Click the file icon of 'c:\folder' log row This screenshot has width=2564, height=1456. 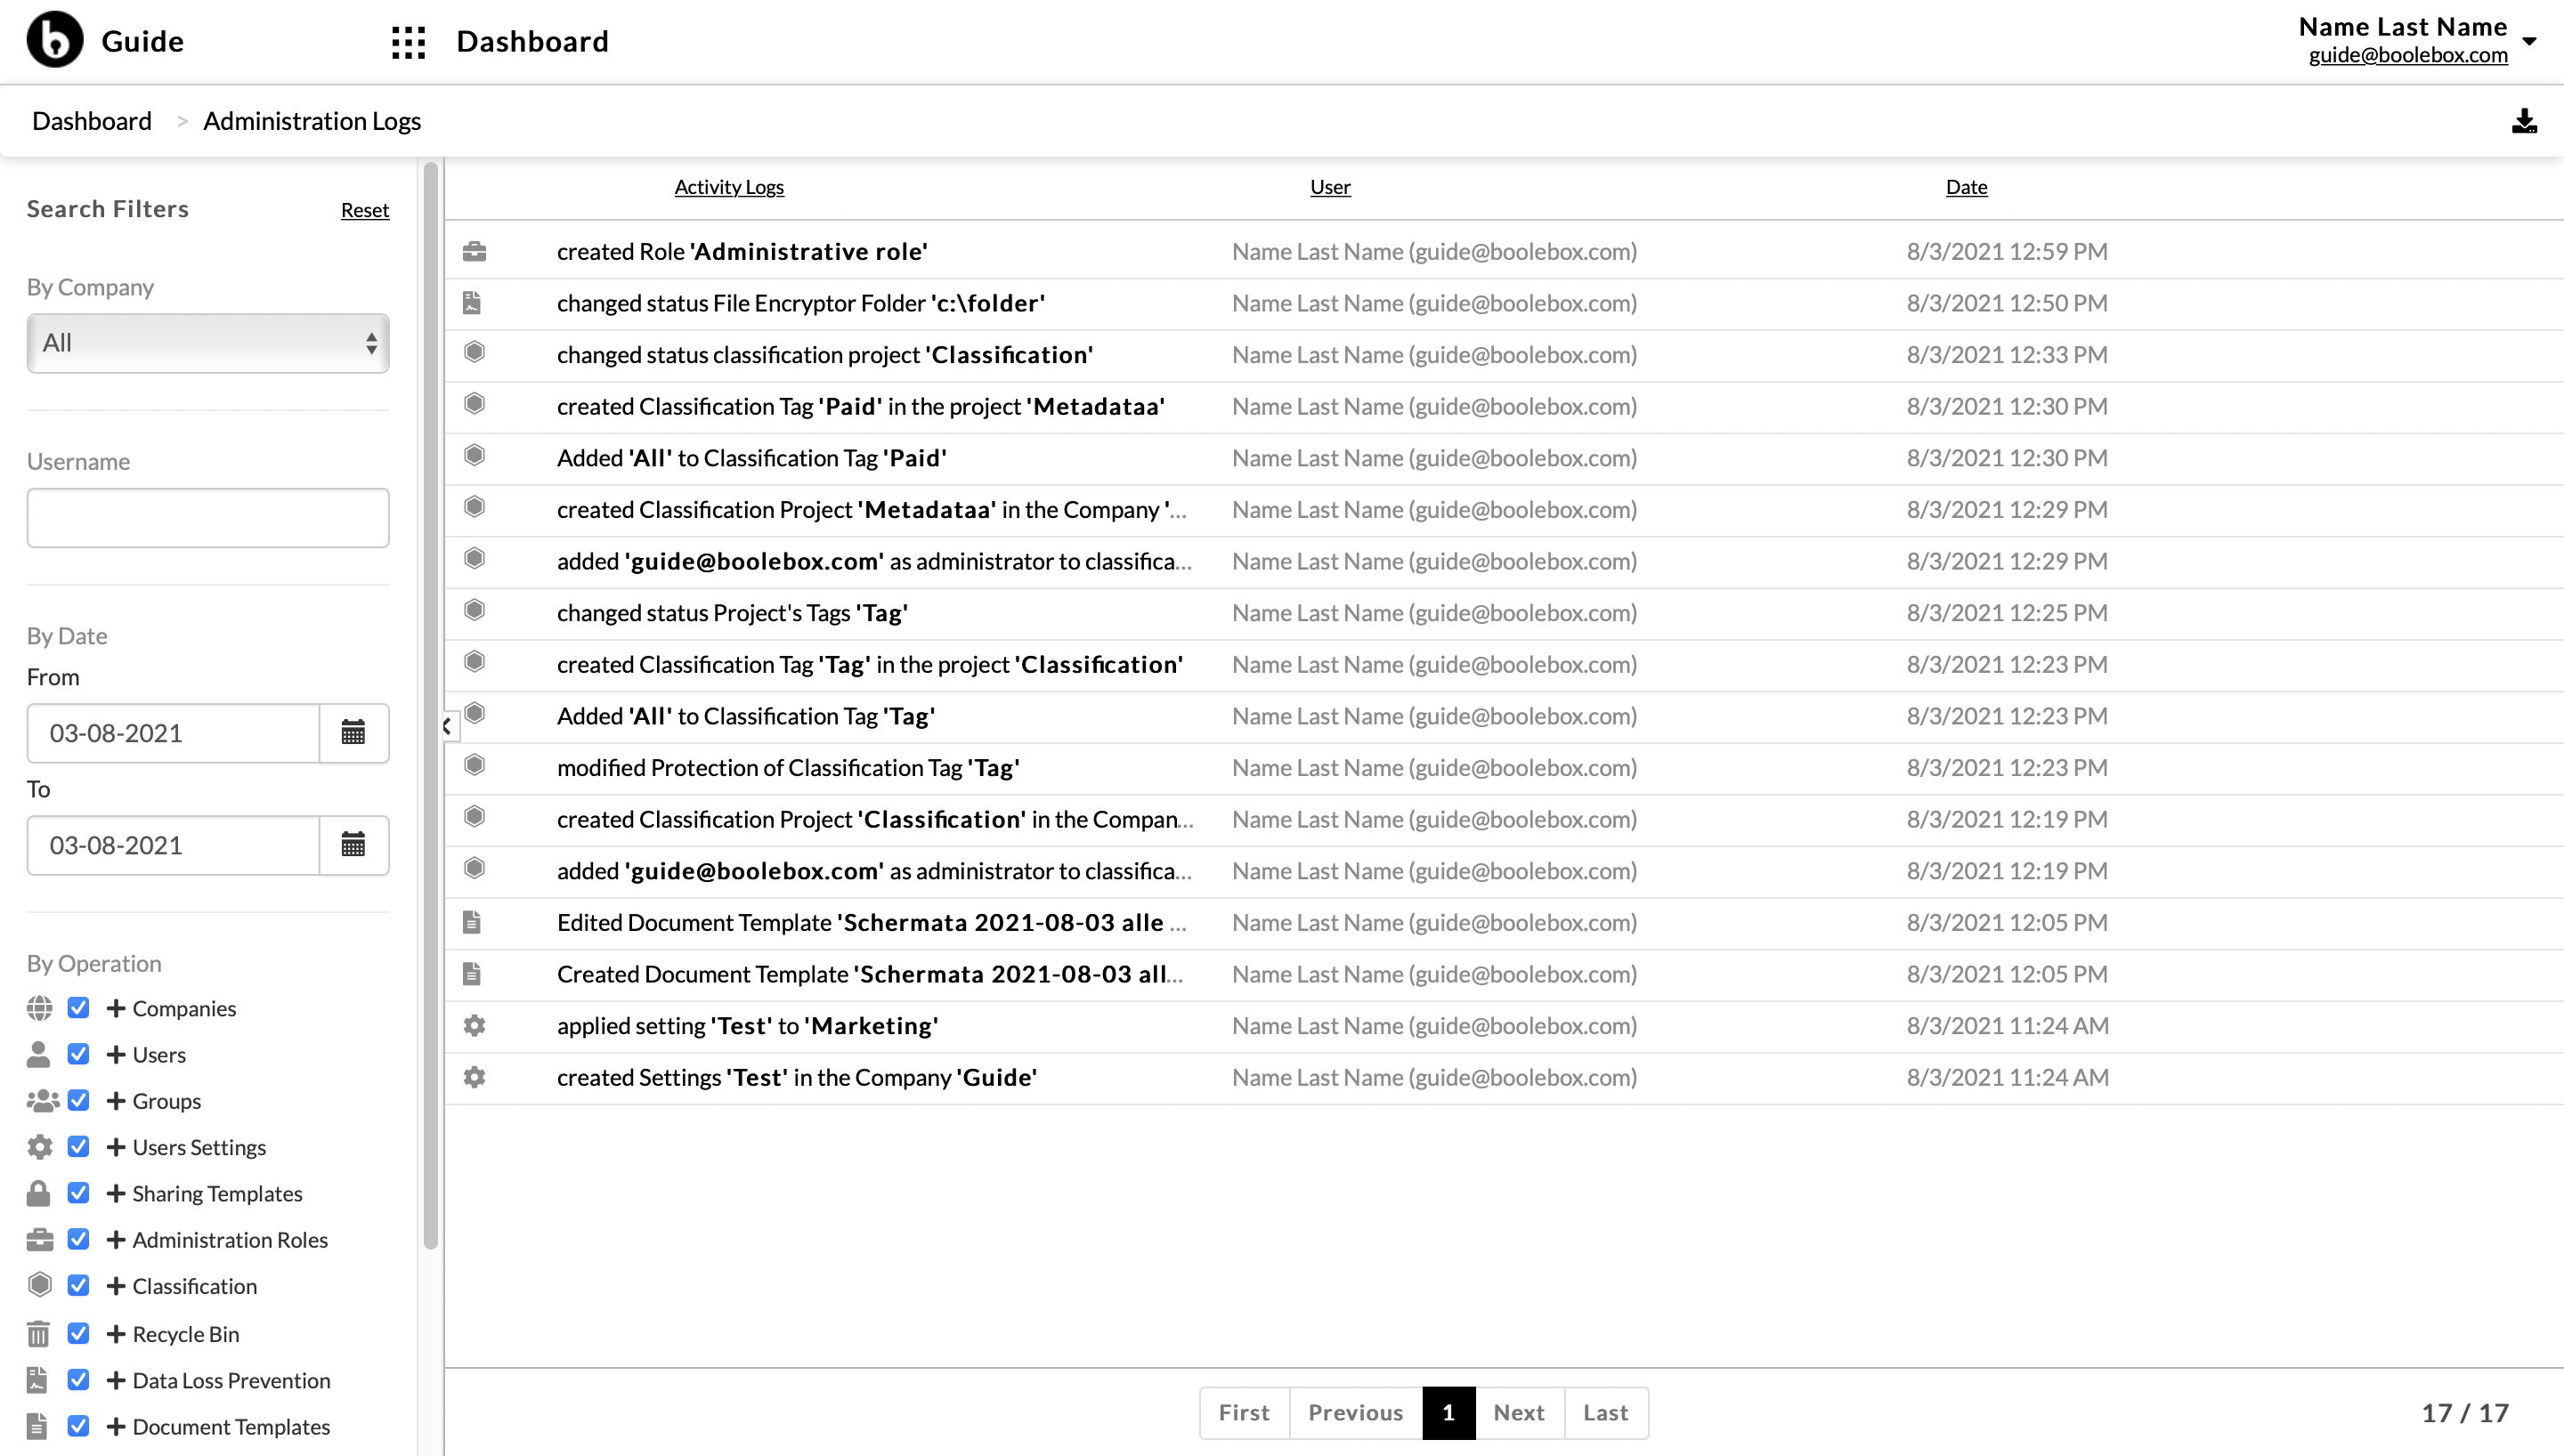[472, 303]
